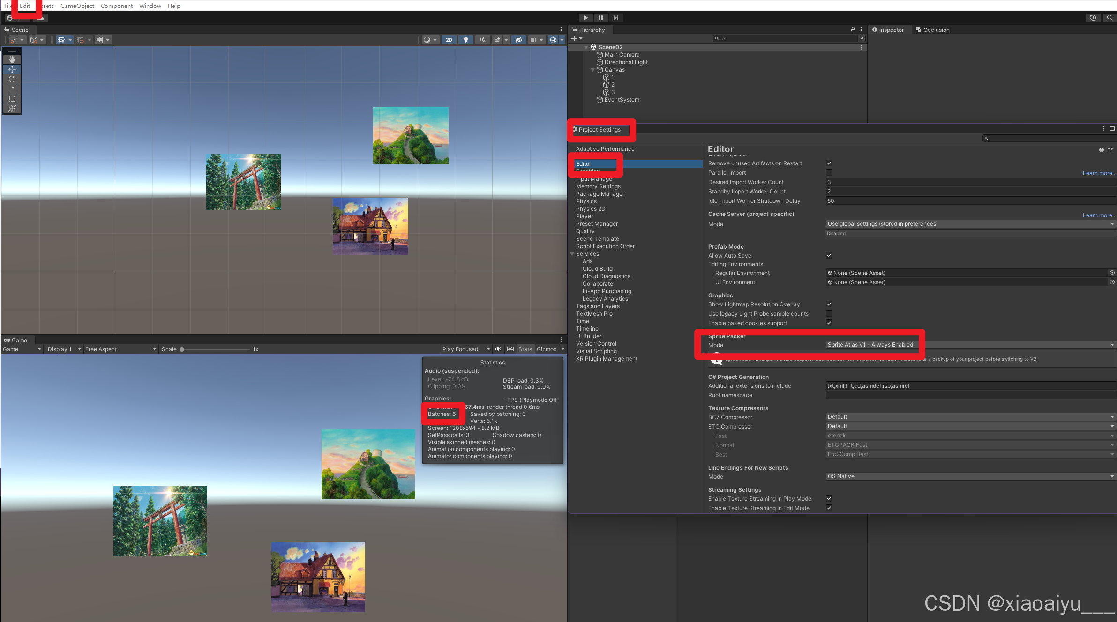Open the Free Aspect dropdown

coord(120,349)
